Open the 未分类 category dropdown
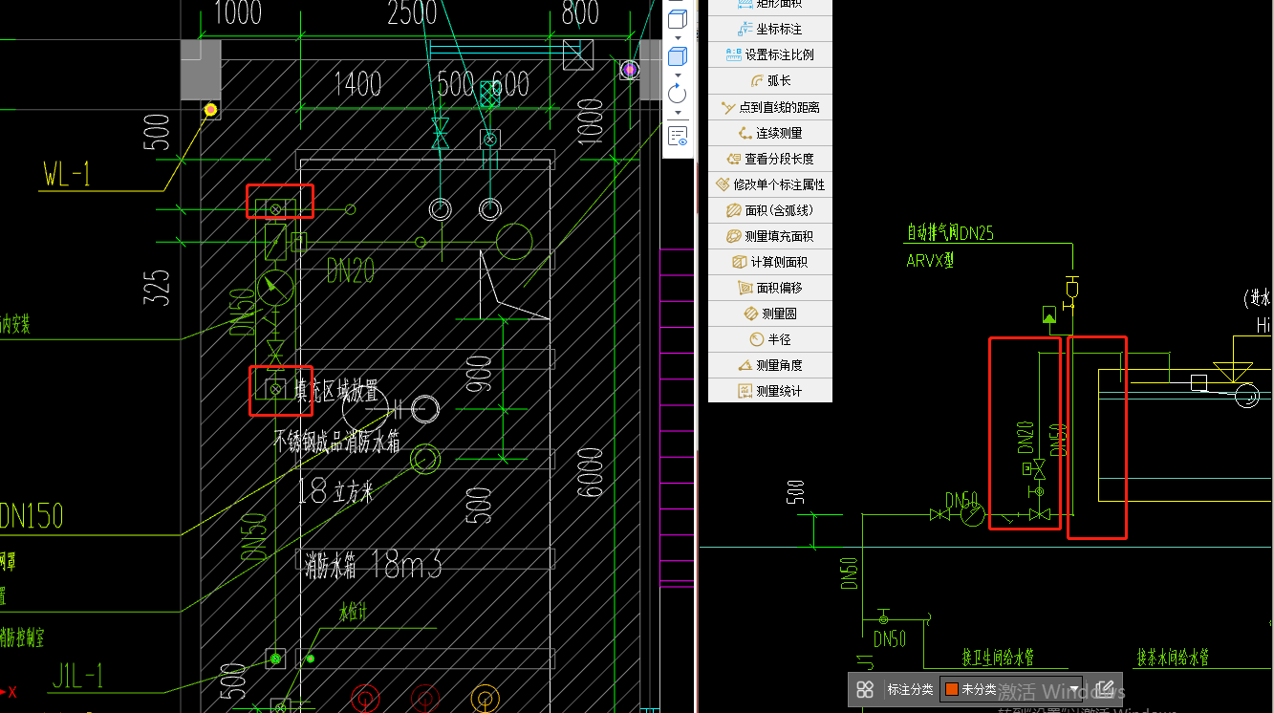The width and height of the screenshot is (1274, 713). point(1013,689)
